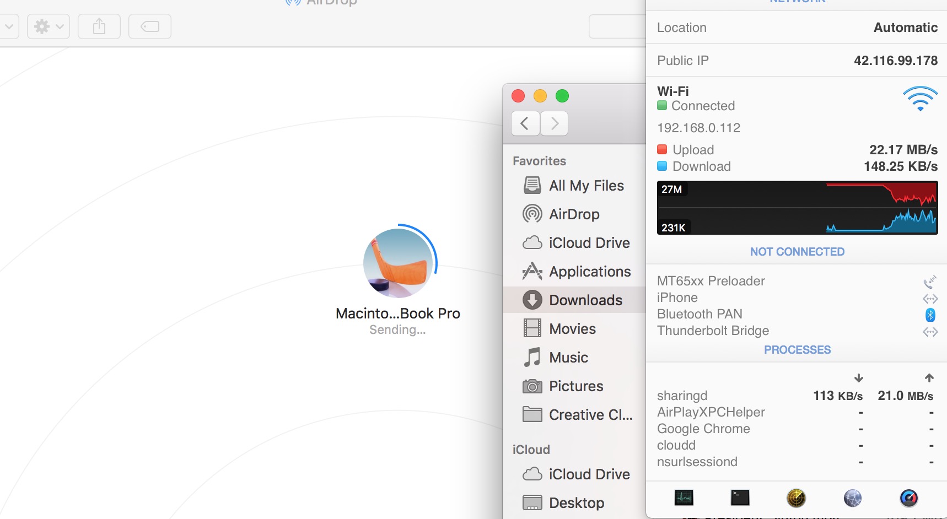The width and height of the screenshot is (947, 519).
Task: Click the red Upload color square
Action: click(x=662, y=149)
